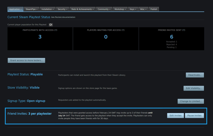Open the See Playtest documentation link
The image size is (213, 136).
63,17
